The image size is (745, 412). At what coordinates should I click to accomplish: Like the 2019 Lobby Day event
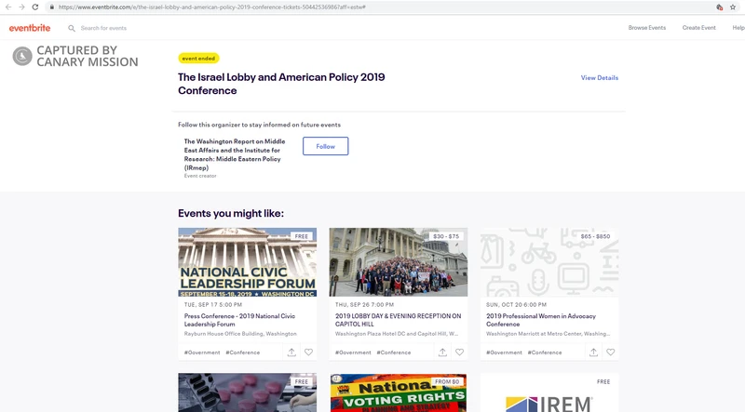click(x=459, y=352)
